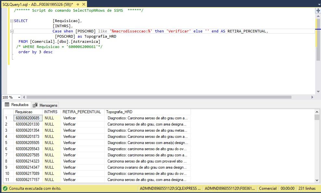The image size is (321, 193).
Task: Select cell 600006200685
Action: (x=28, y=118)
